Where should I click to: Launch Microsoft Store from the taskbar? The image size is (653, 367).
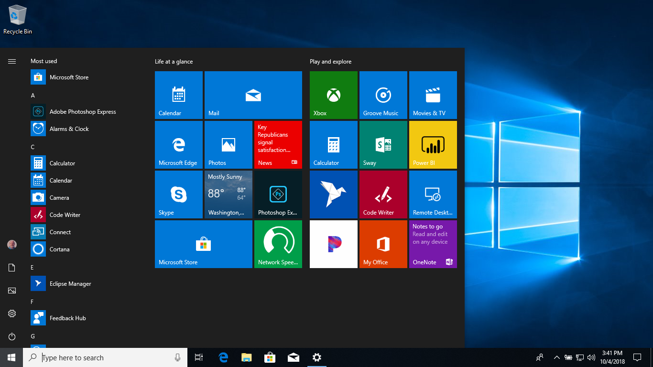click(x=270, y=357)
